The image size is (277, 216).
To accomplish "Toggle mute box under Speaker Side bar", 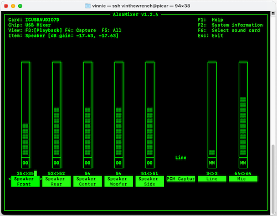I will [150, 163].
